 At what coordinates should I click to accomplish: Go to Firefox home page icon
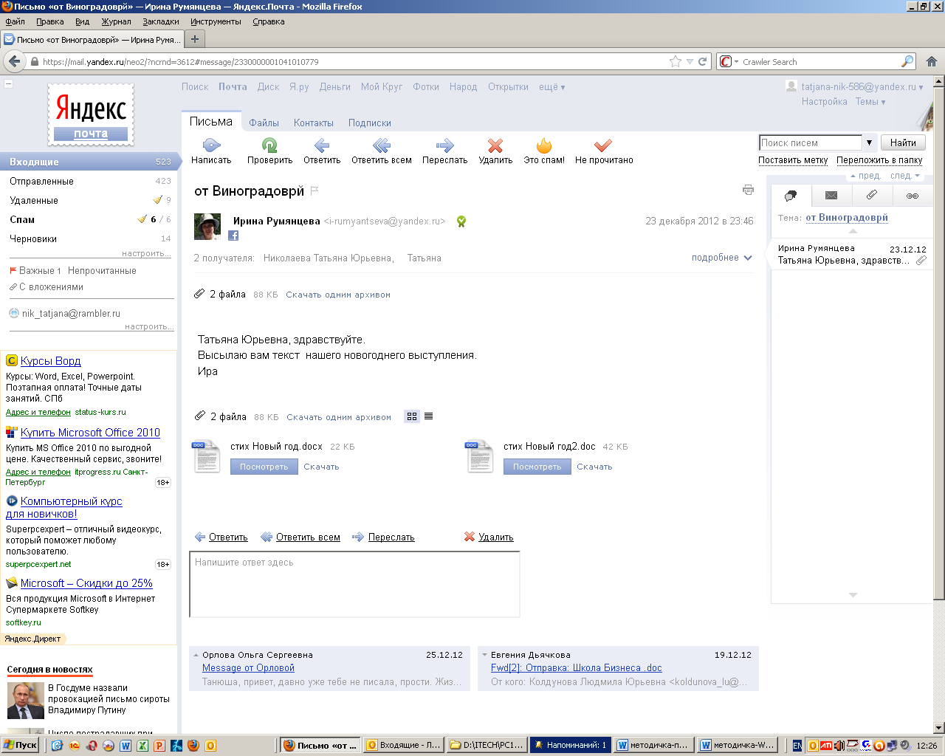932,61
